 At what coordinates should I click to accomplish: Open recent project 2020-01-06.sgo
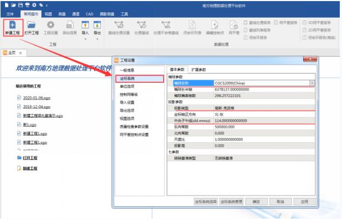click(x=37, y=98)
